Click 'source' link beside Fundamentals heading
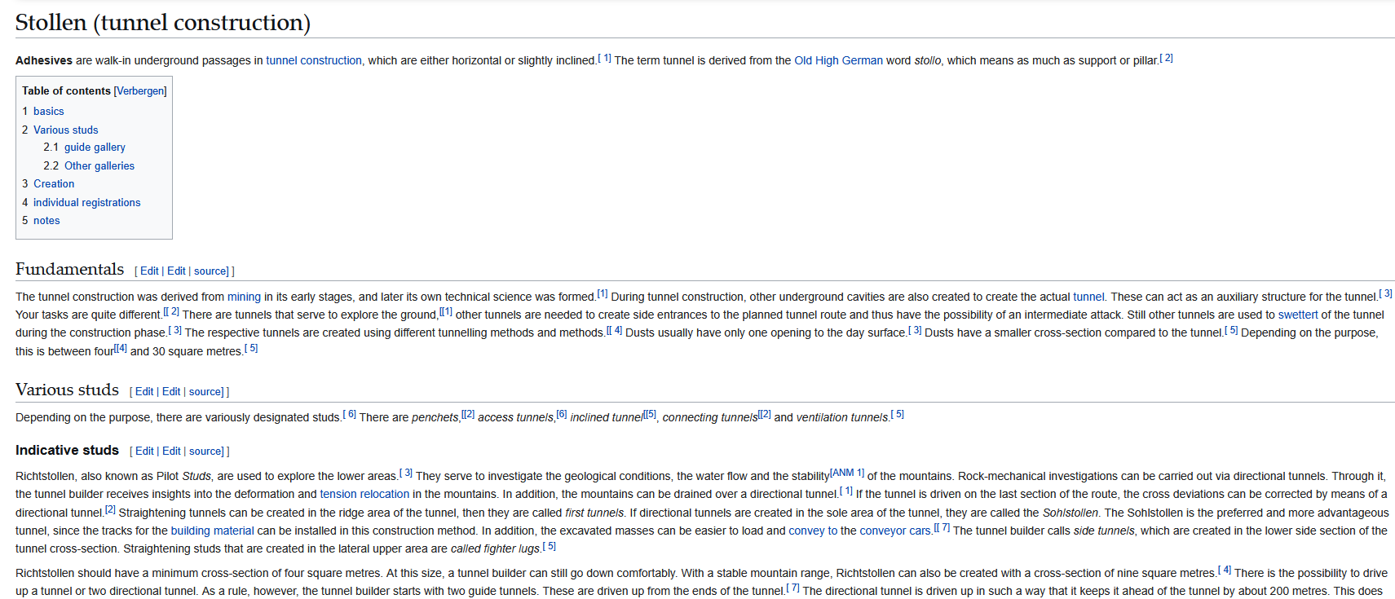Image resolution: width=1395 pixels, height=599 pixels. point(210,271)
